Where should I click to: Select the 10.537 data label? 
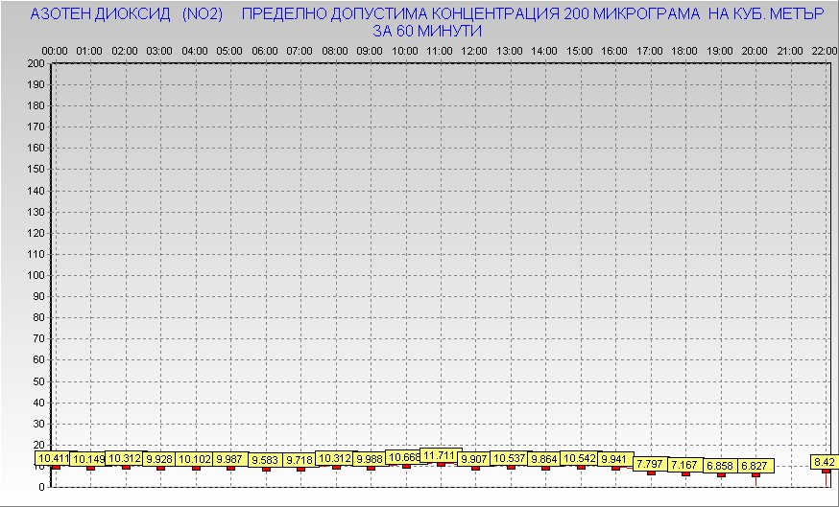510,458
